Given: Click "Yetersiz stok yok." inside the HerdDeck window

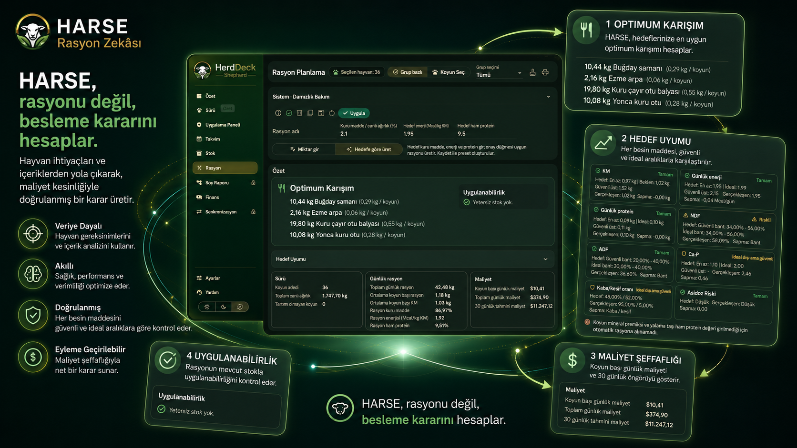Looking at the screenshot, I should (x=493, y=202).
